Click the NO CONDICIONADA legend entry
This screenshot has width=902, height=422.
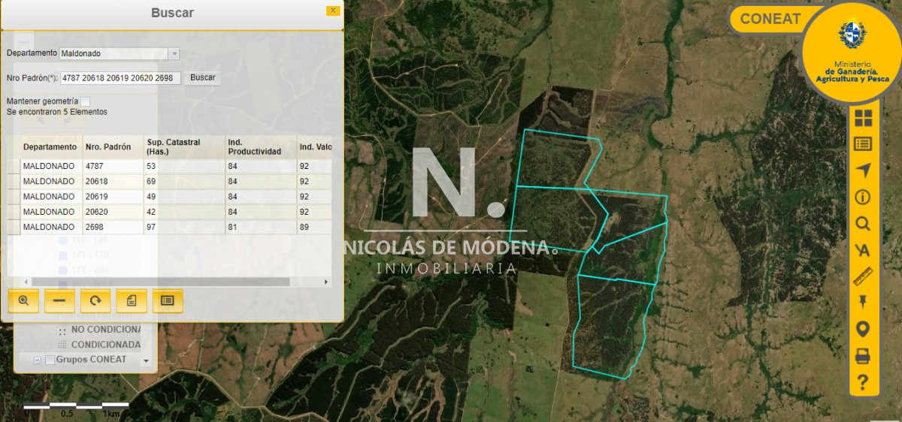tap(105, 330)
